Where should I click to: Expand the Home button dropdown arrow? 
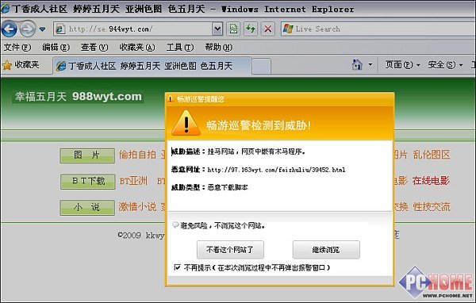tap(370, 65)
